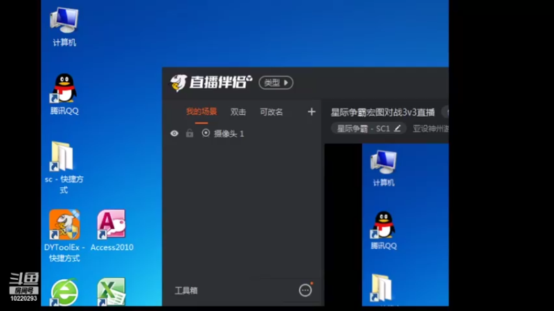This screenshot has height=311, width=554.
Task: Open the 腾讯QQ desktop shortcut
Action: click(x=64, y=94)
